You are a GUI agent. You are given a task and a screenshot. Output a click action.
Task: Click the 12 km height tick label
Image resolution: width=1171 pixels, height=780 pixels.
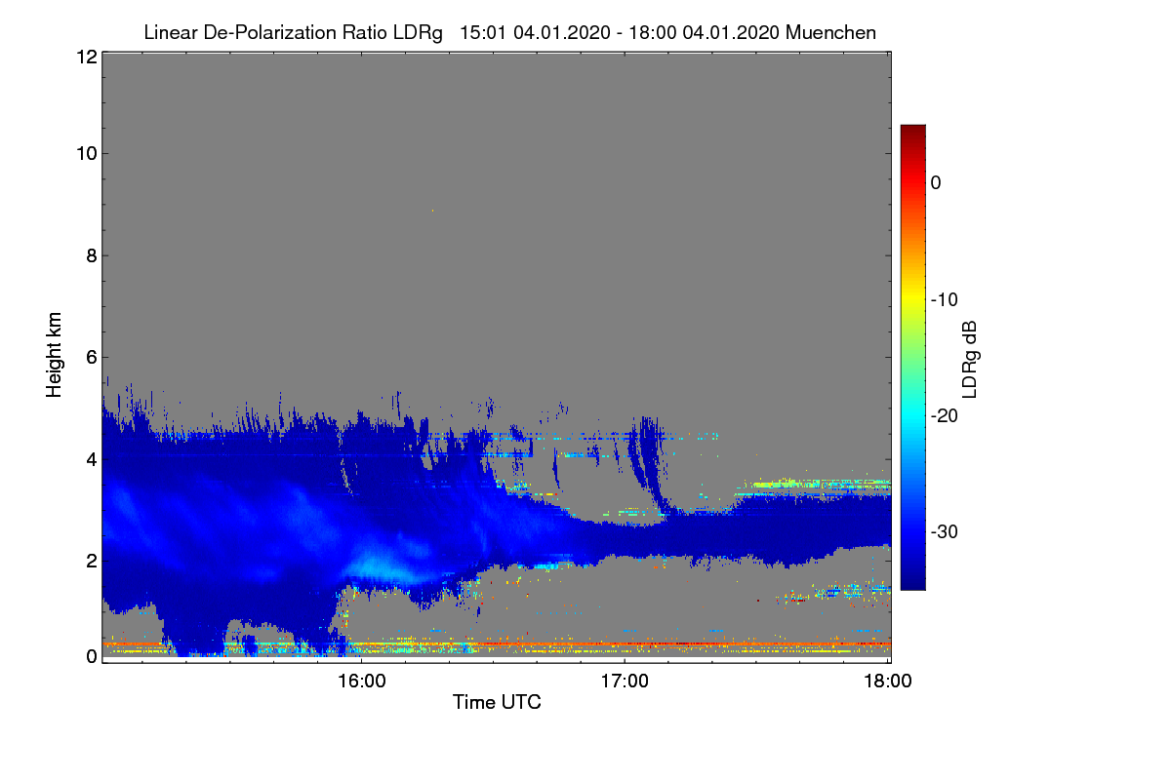(x=85, y=57)
